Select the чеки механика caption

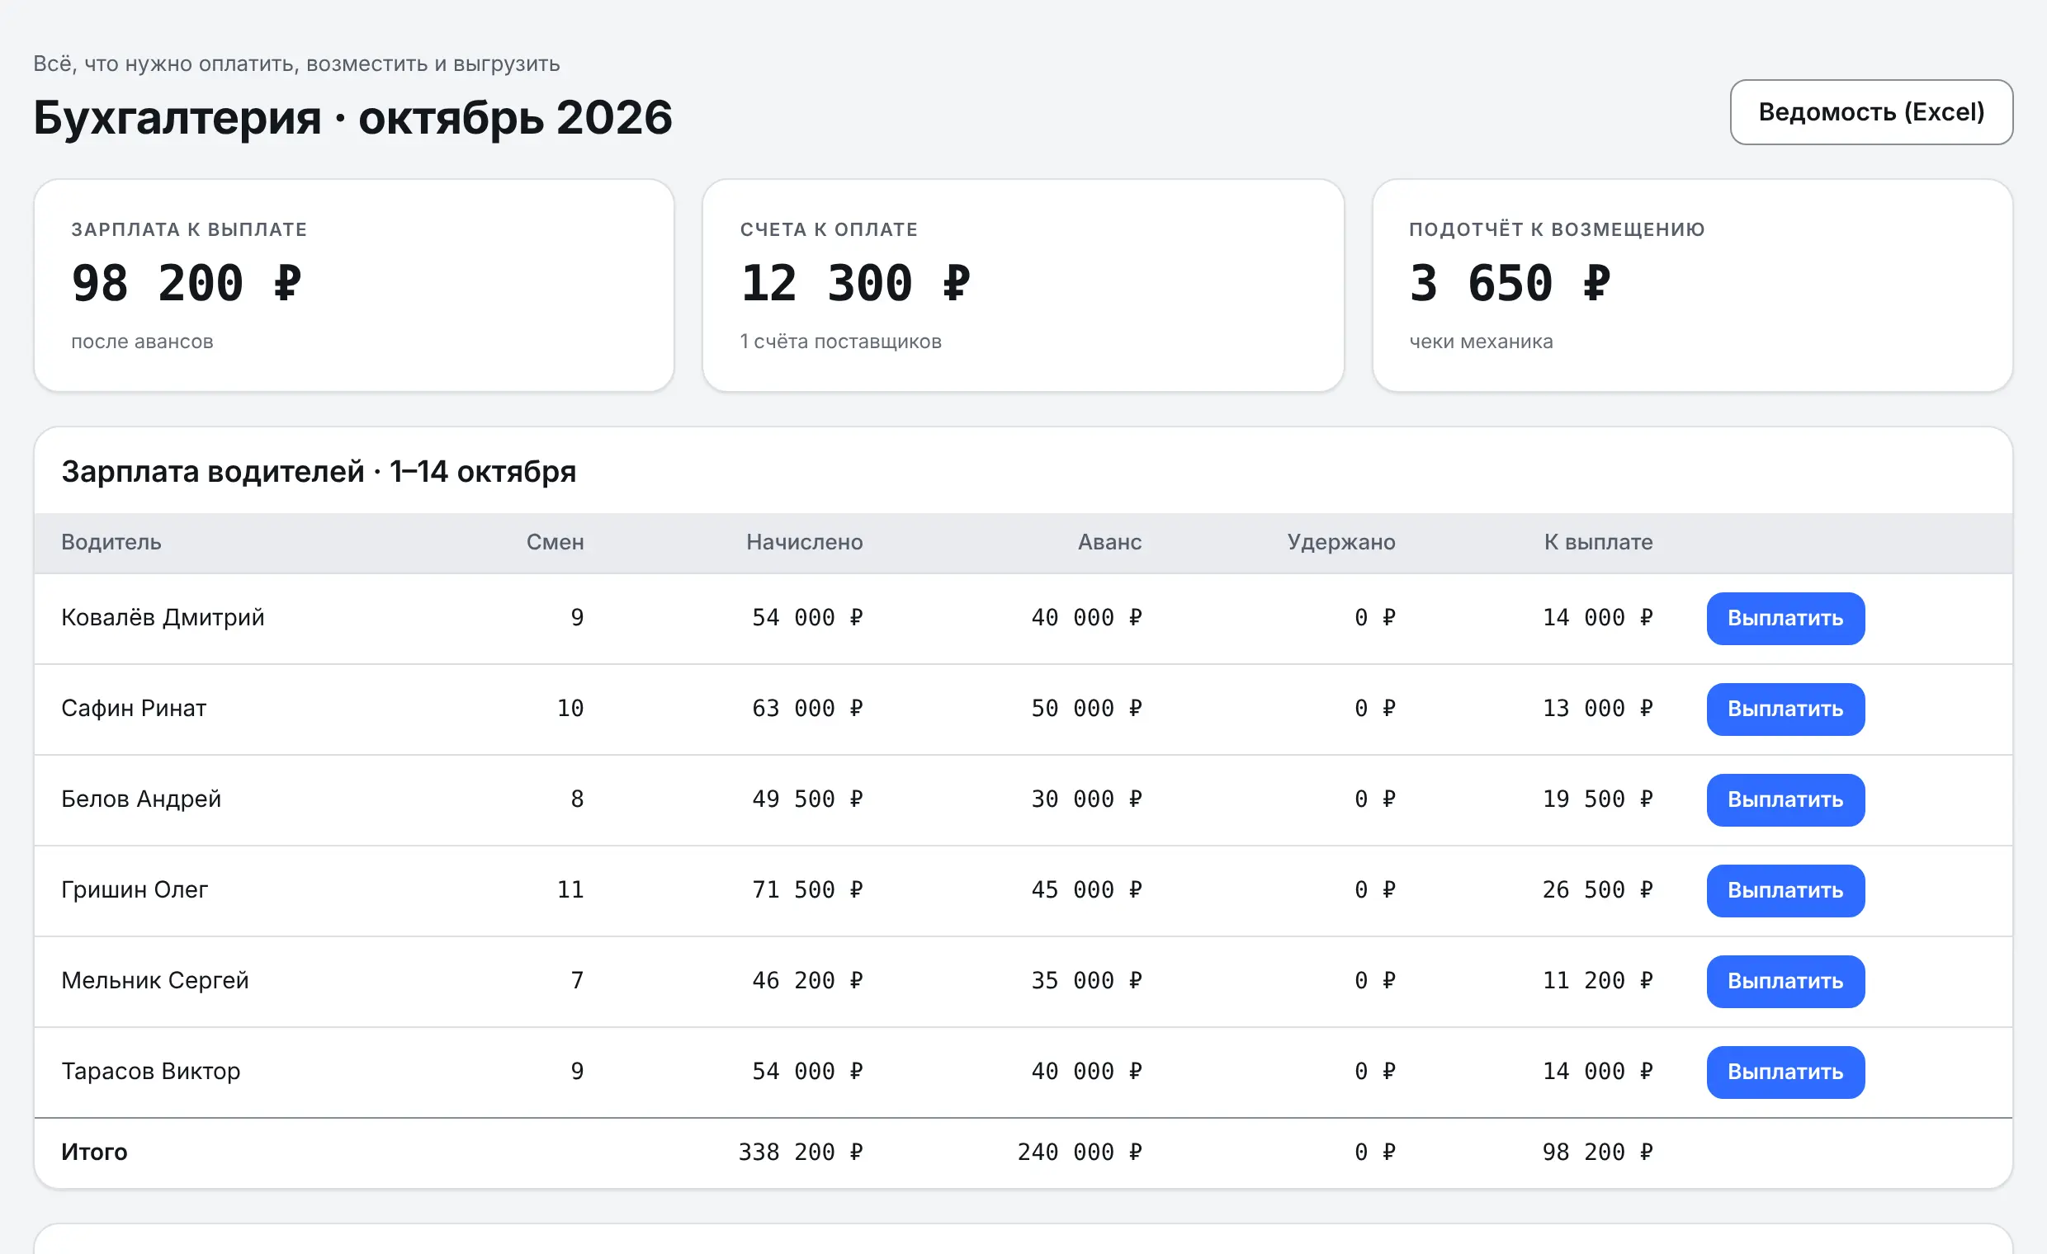click(x=1481, y=342)
